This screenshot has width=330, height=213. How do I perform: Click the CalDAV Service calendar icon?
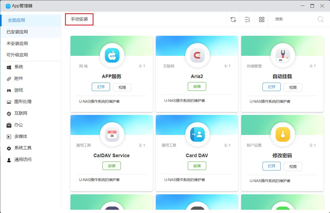click(x=112, y=135)
